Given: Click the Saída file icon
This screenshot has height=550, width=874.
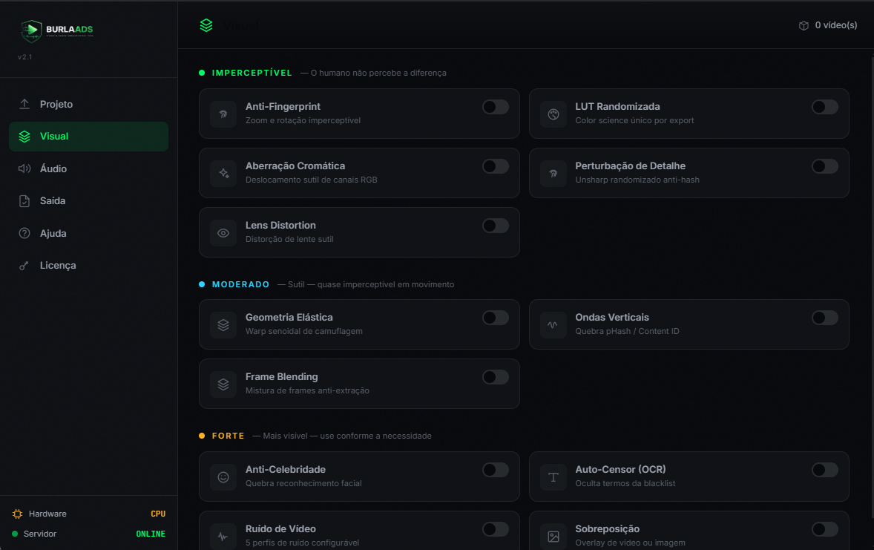Looking at the screenshot, I should tap(24, 201).
